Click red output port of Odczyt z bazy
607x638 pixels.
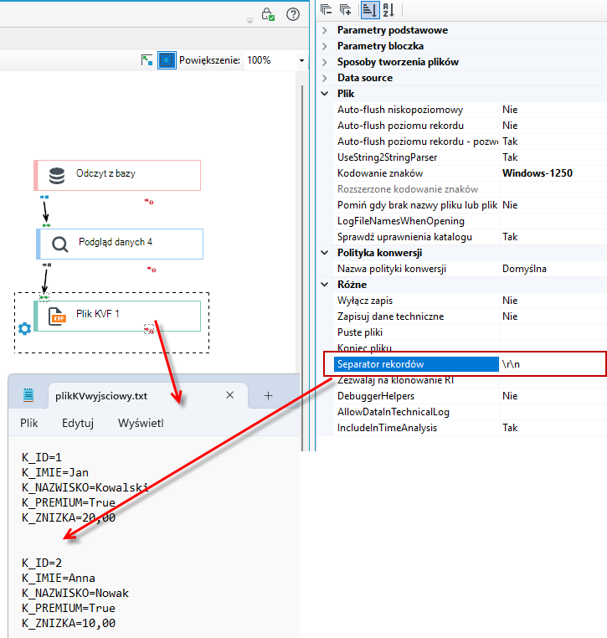tap(149, 202)
